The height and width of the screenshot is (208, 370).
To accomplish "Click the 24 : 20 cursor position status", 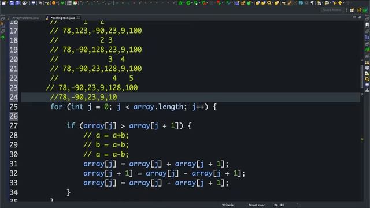I will point(279,205).
